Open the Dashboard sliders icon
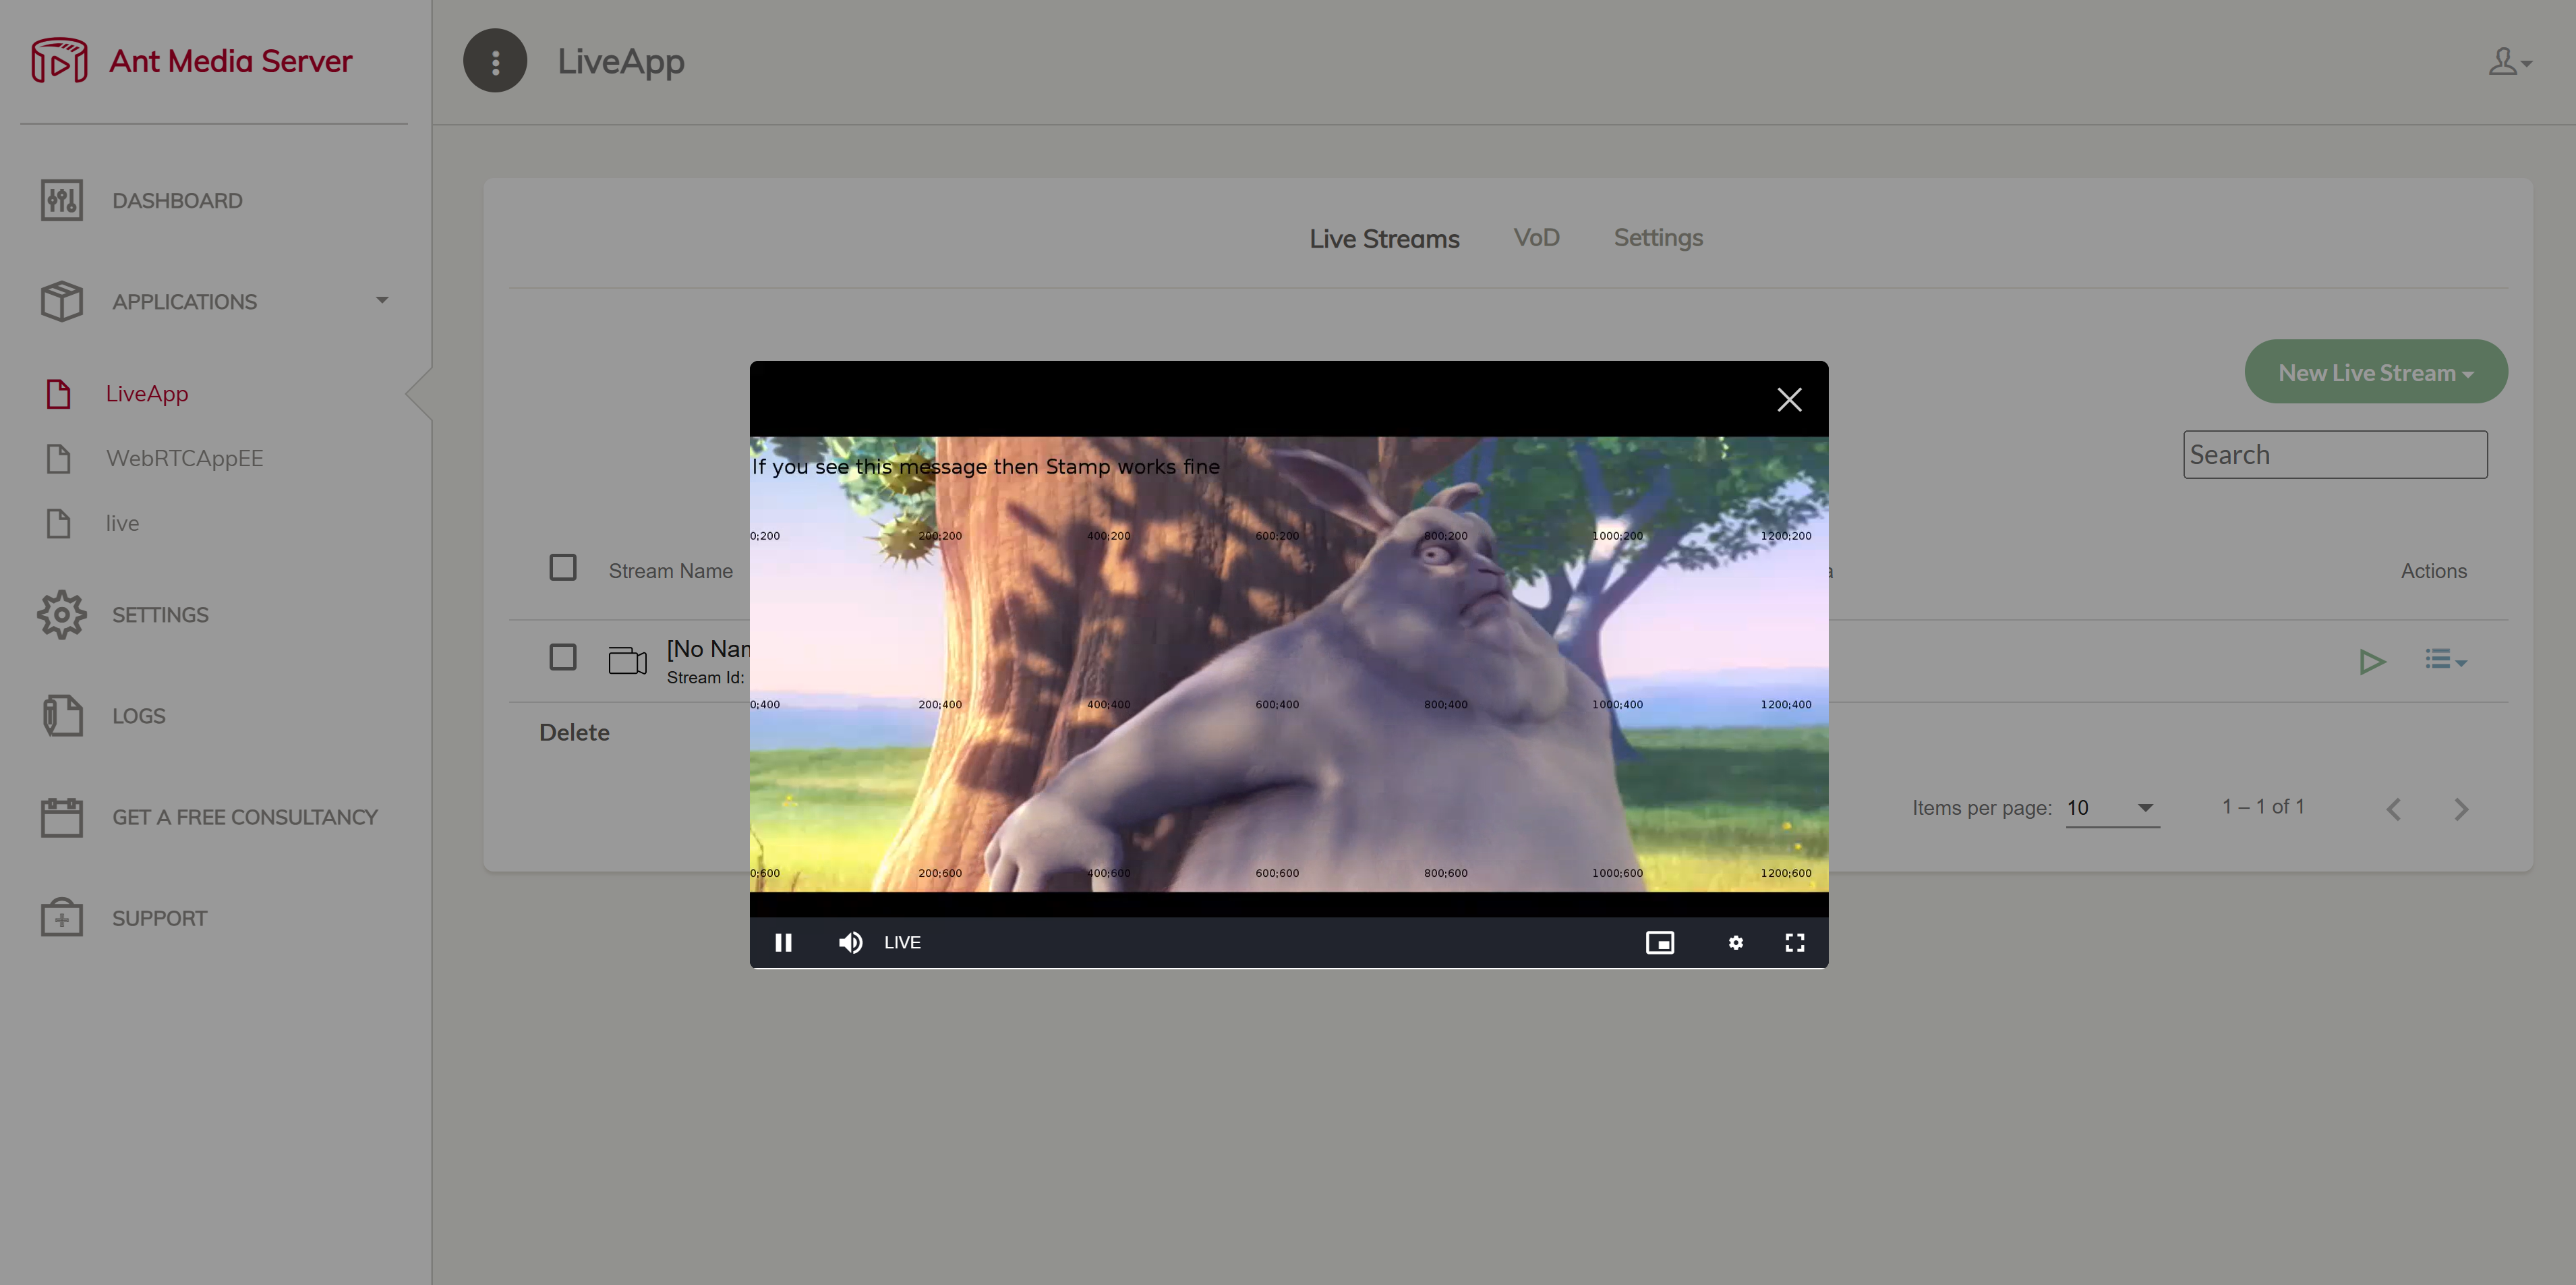Screen dimensions: 2576x1285 62,200
